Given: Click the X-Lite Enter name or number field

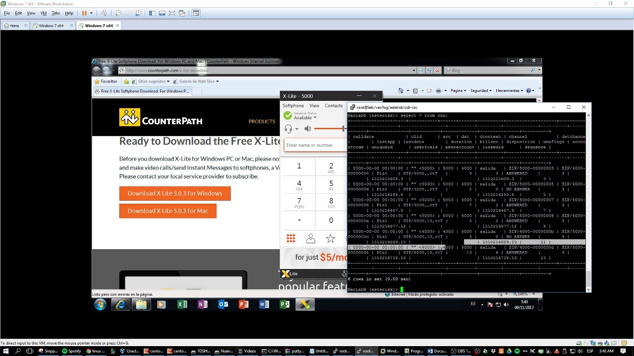Looking at the screenshot, I should pos(315,145).
